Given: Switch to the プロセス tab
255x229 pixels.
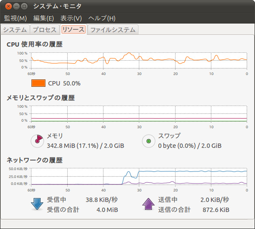Looking at the screenshot, I should (45, 30).
